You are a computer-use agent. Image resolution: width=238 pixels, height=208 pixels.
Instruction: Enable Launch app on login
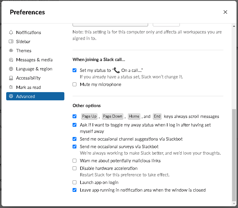75,182
